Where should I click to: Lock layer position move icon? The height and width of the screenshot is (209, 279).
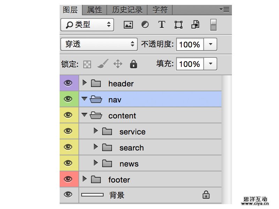point(118,64)
